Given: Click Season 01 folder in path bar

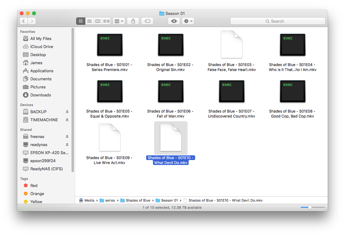Looking at the screenshot, I should click(166, 200).
